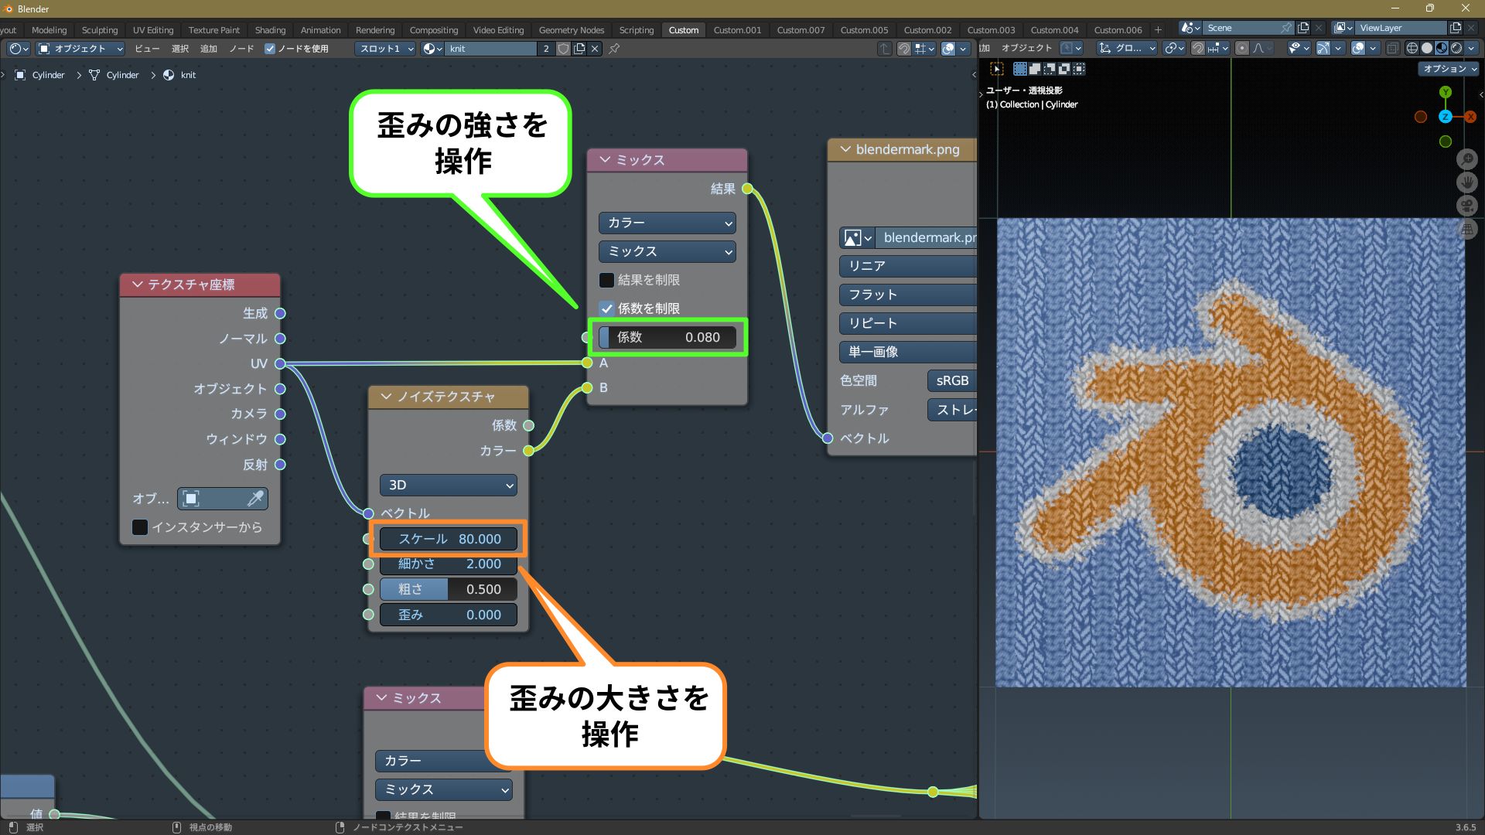Enable 結果を制限 checkbox in Mix node
The image size is (1485, 835).
pos(607,280)
